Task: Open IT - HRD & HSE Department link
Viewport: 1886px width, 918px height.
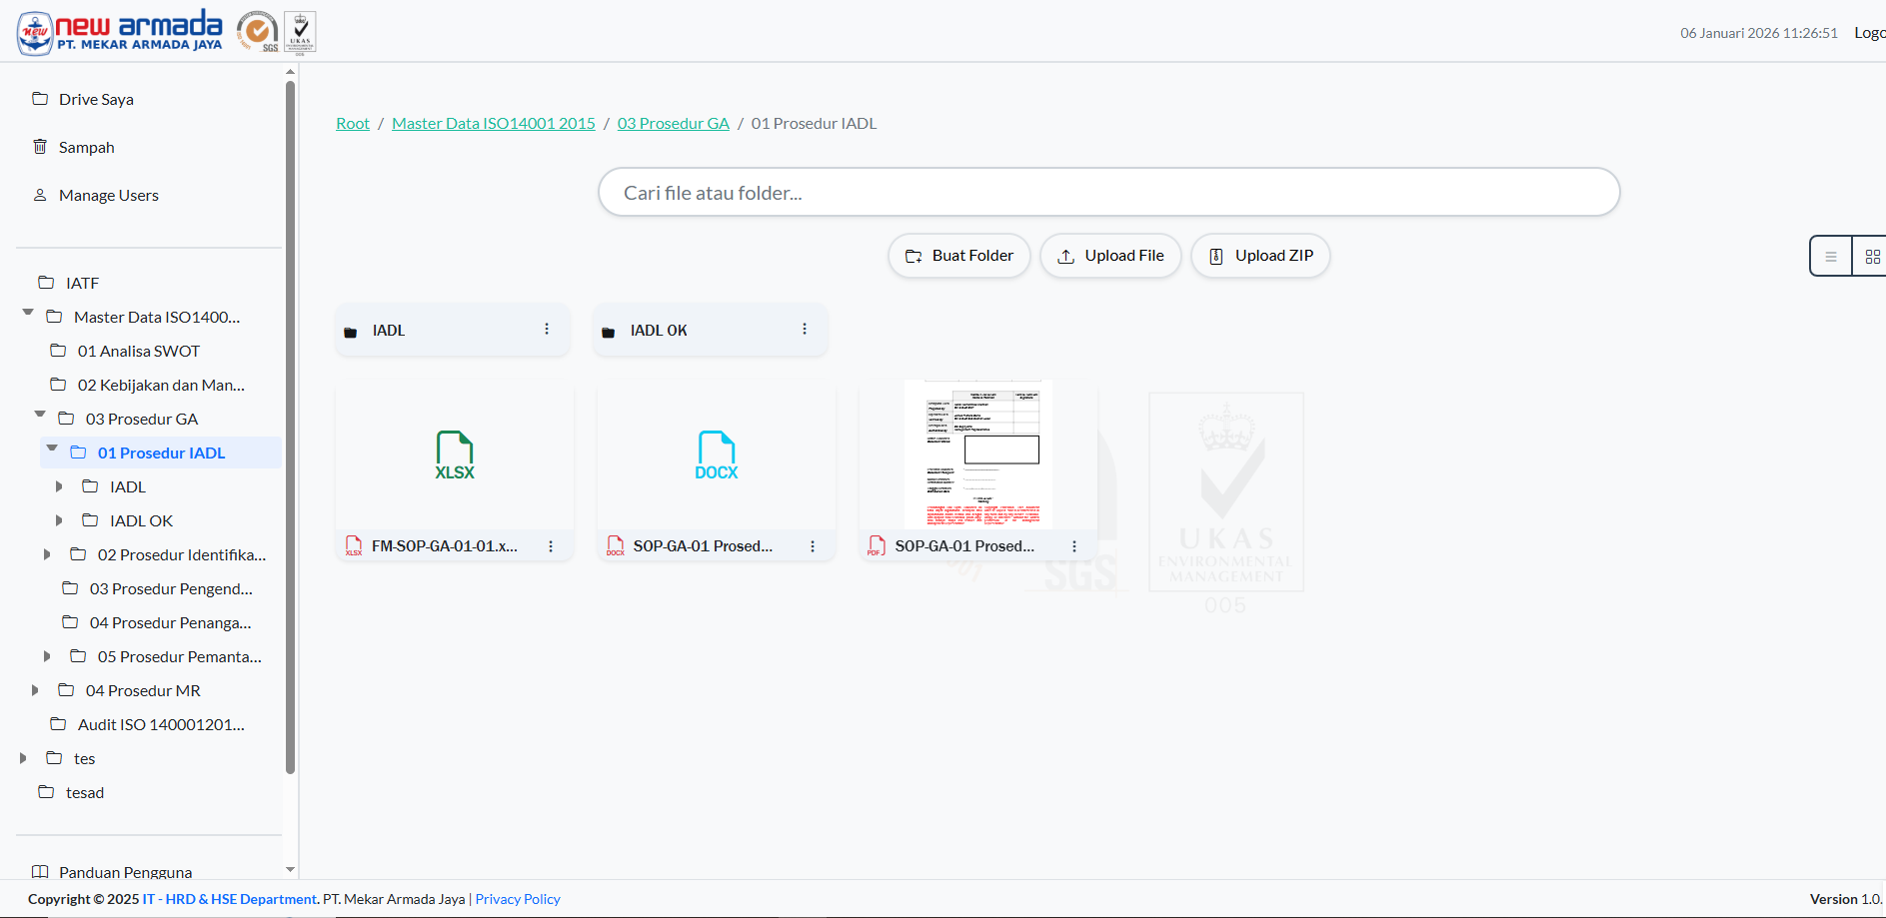Action: (x=229, y=899)
